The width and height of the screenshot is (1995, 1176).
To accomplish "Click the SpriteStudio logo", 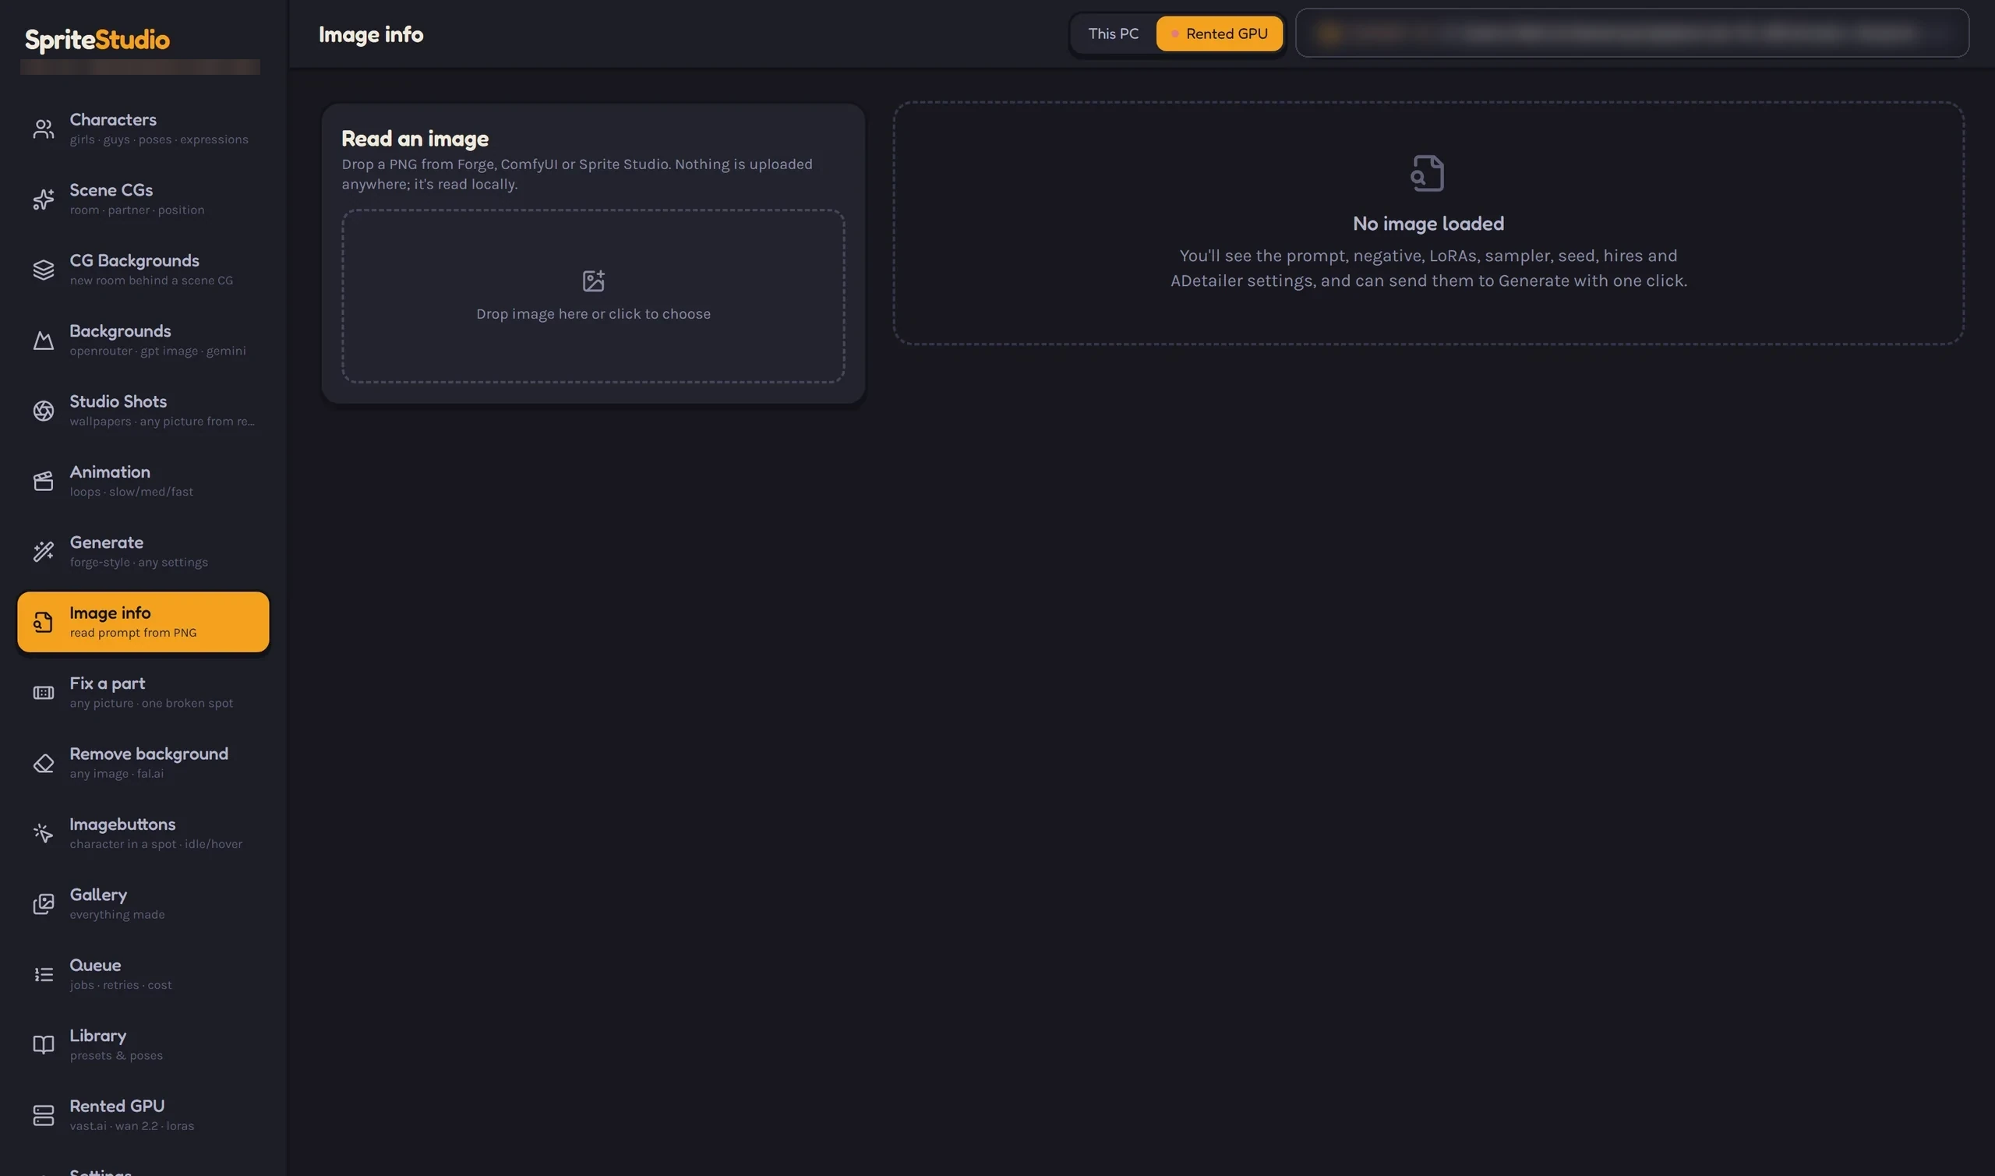I will coord(97,40).
